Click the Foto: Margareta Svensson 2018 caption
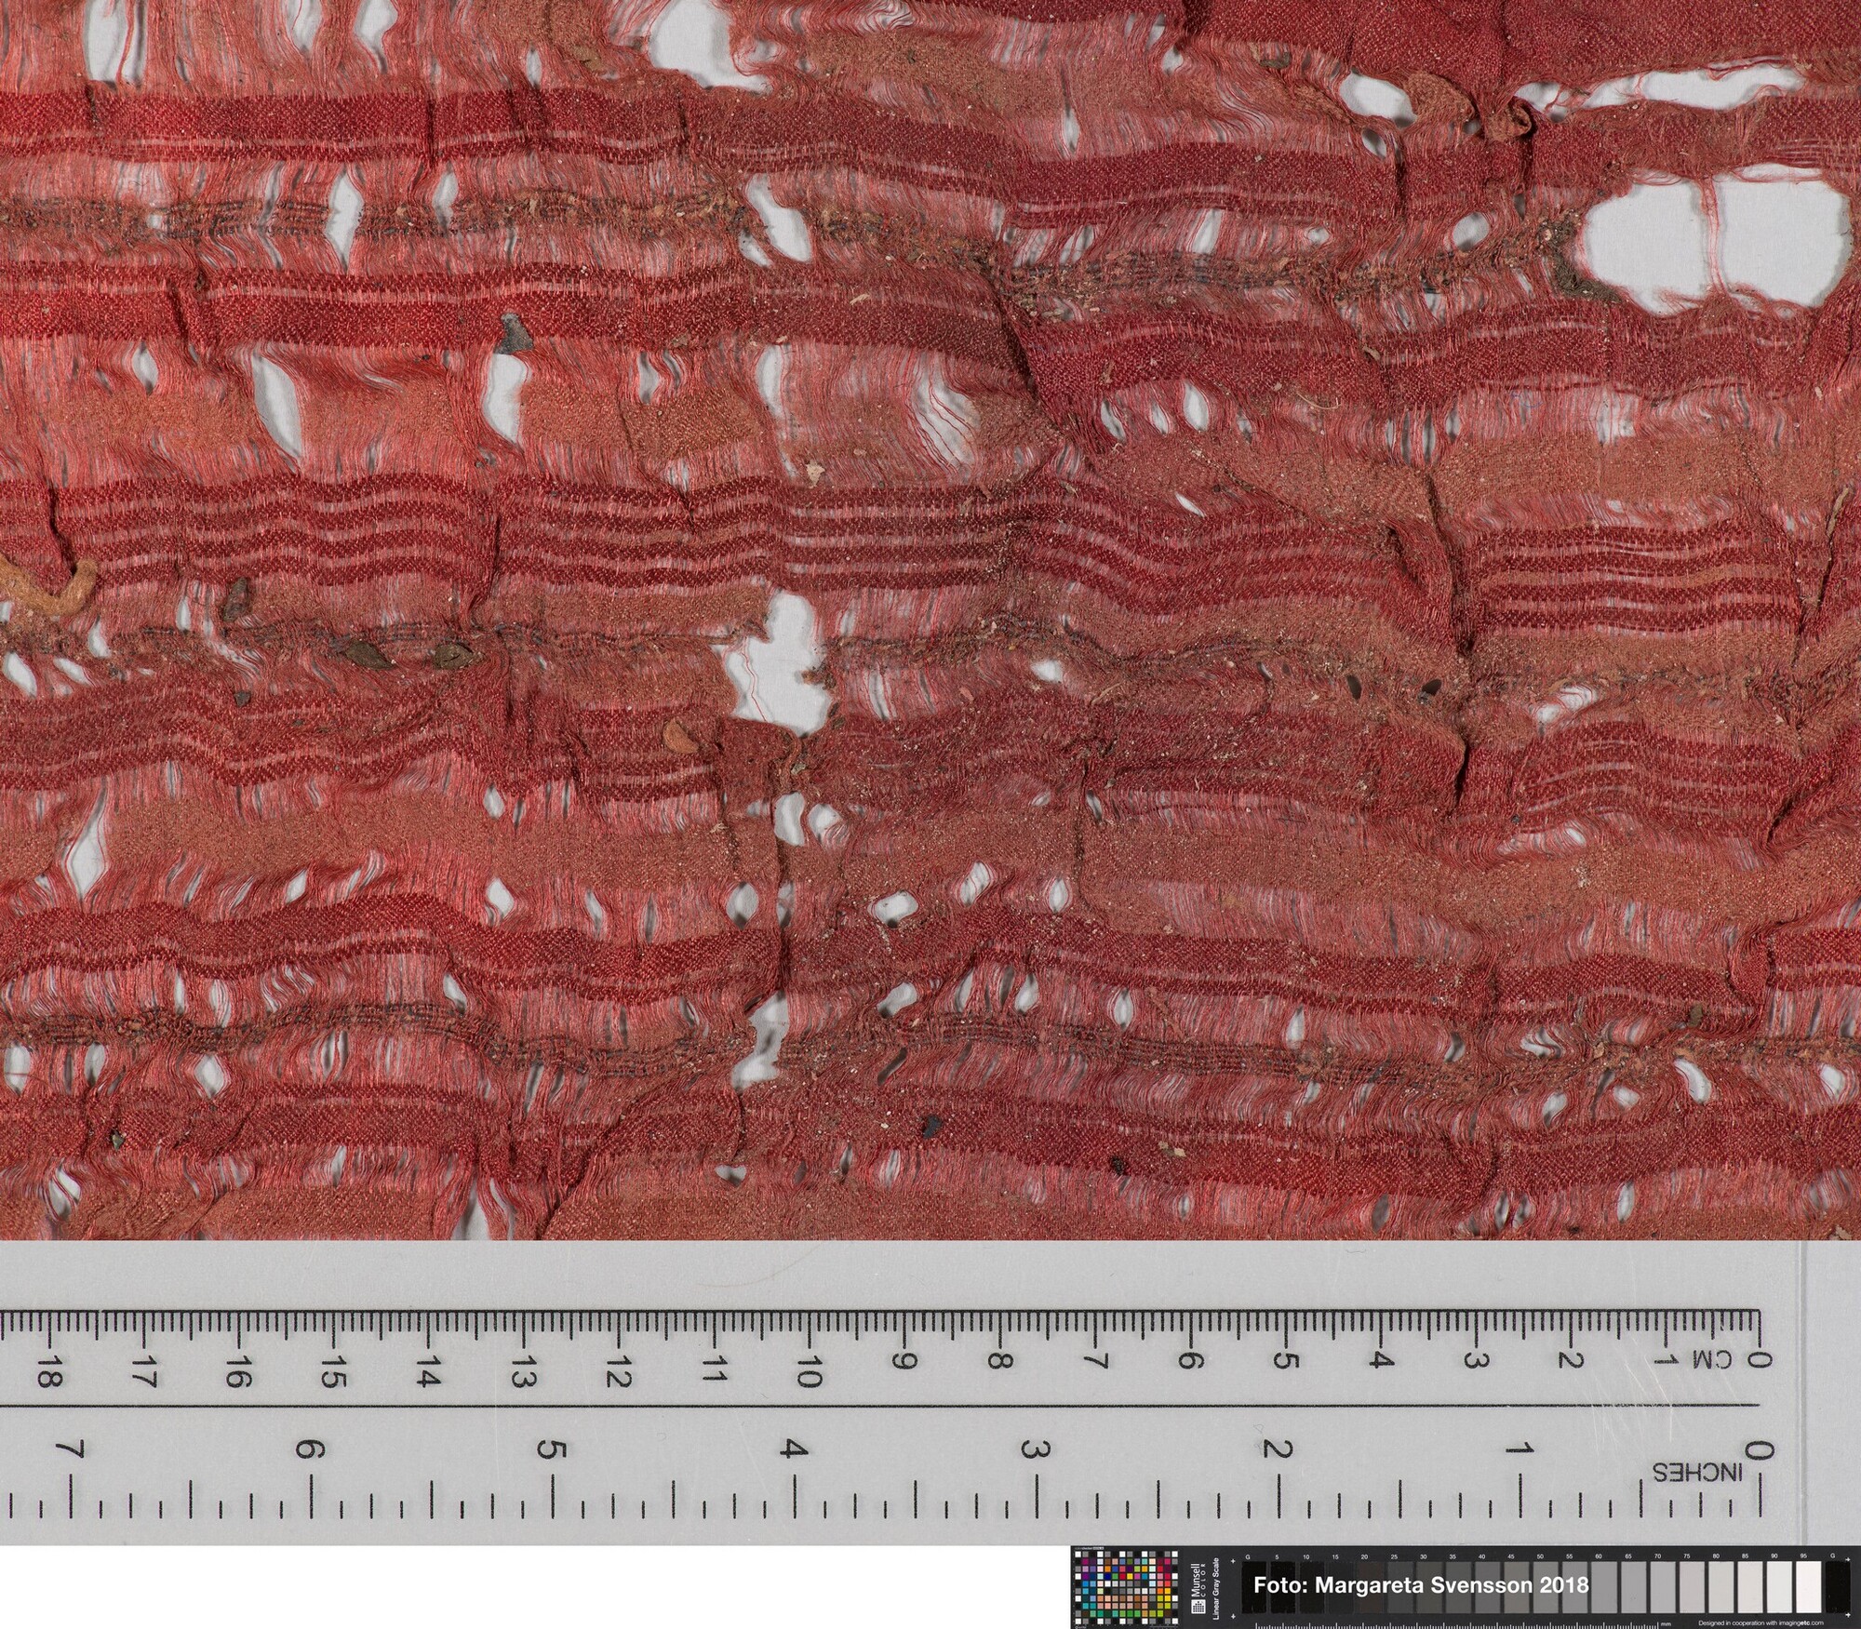This screenshot has width=1861, height=1629. tap(1421, 1585)
